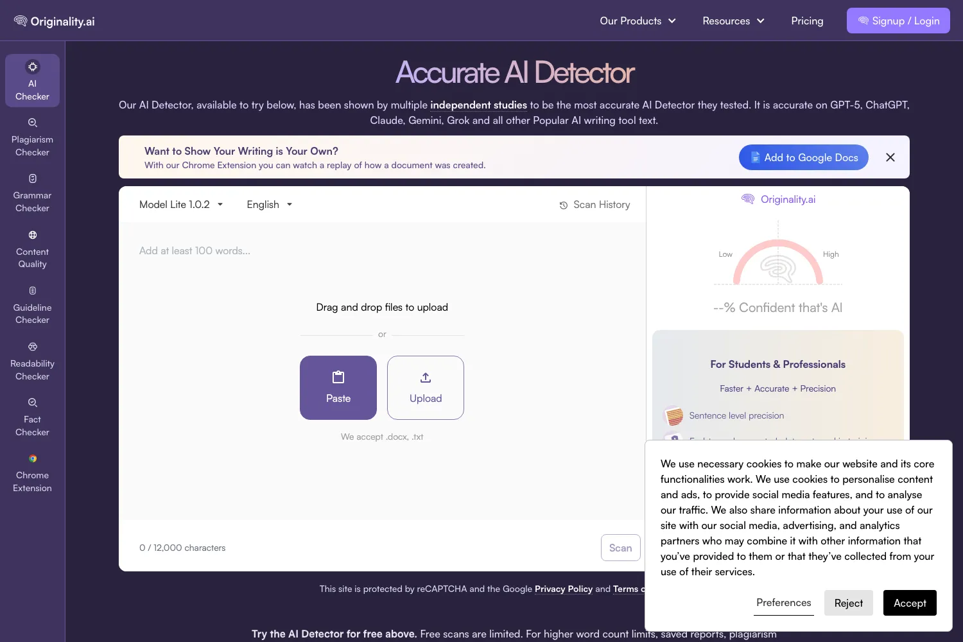Open the Guideline Checker sidebar icon
Image resolution: width=963 pixels, height=642 pixels.
[32, 305]
